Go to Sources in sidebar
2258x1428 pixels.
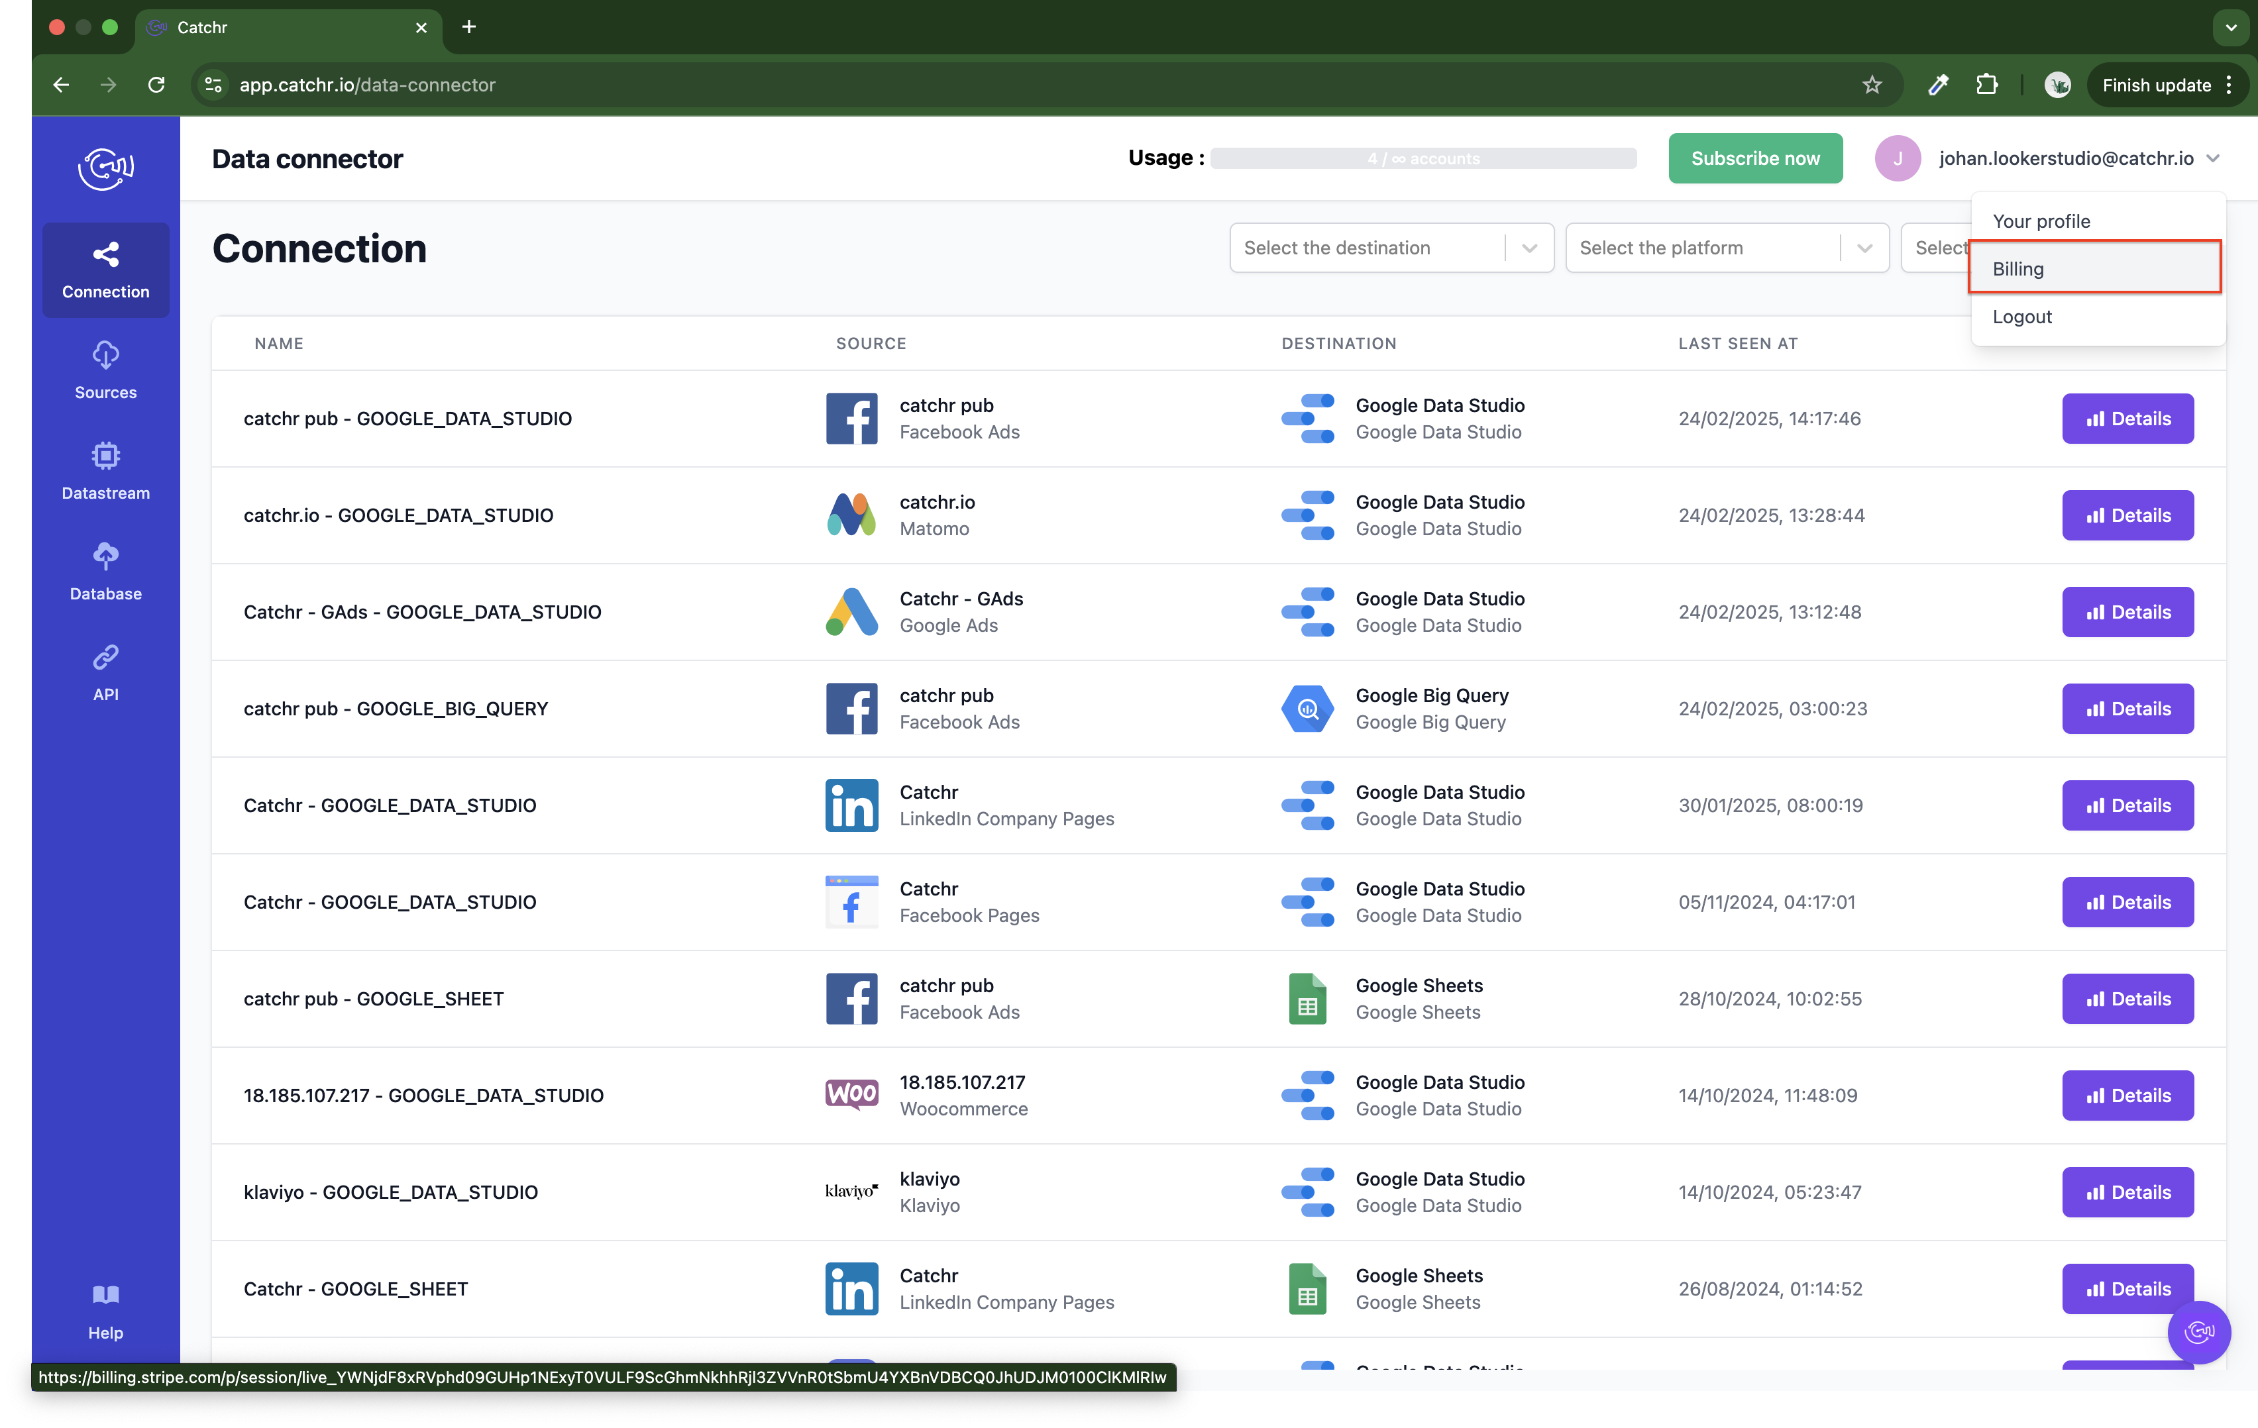click(x=106, y=370)
